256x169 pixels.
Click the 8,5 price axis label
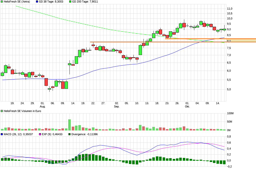(229, 35)
